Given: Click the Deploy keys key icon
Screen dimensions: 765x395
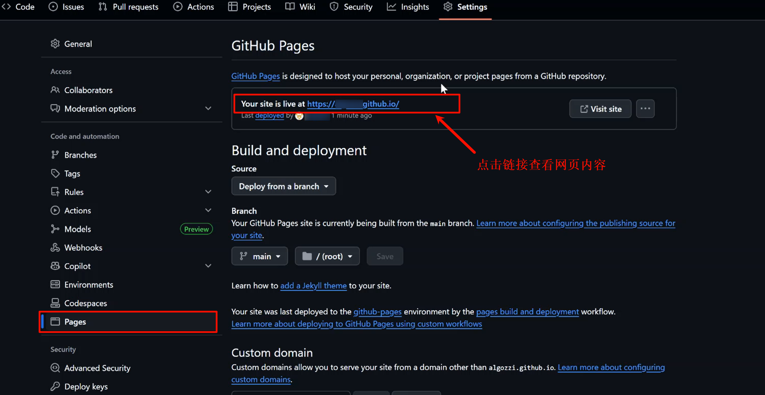Looking at the screenshot, I should [x=55, y=386].
